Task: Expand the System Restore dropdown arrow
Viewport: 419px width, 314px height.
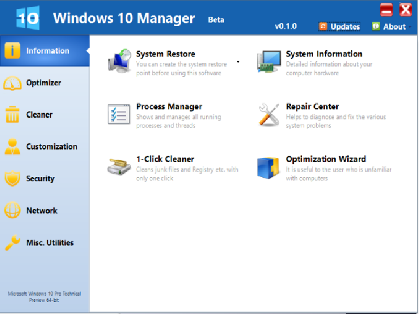Action: (x=238, y=62)
